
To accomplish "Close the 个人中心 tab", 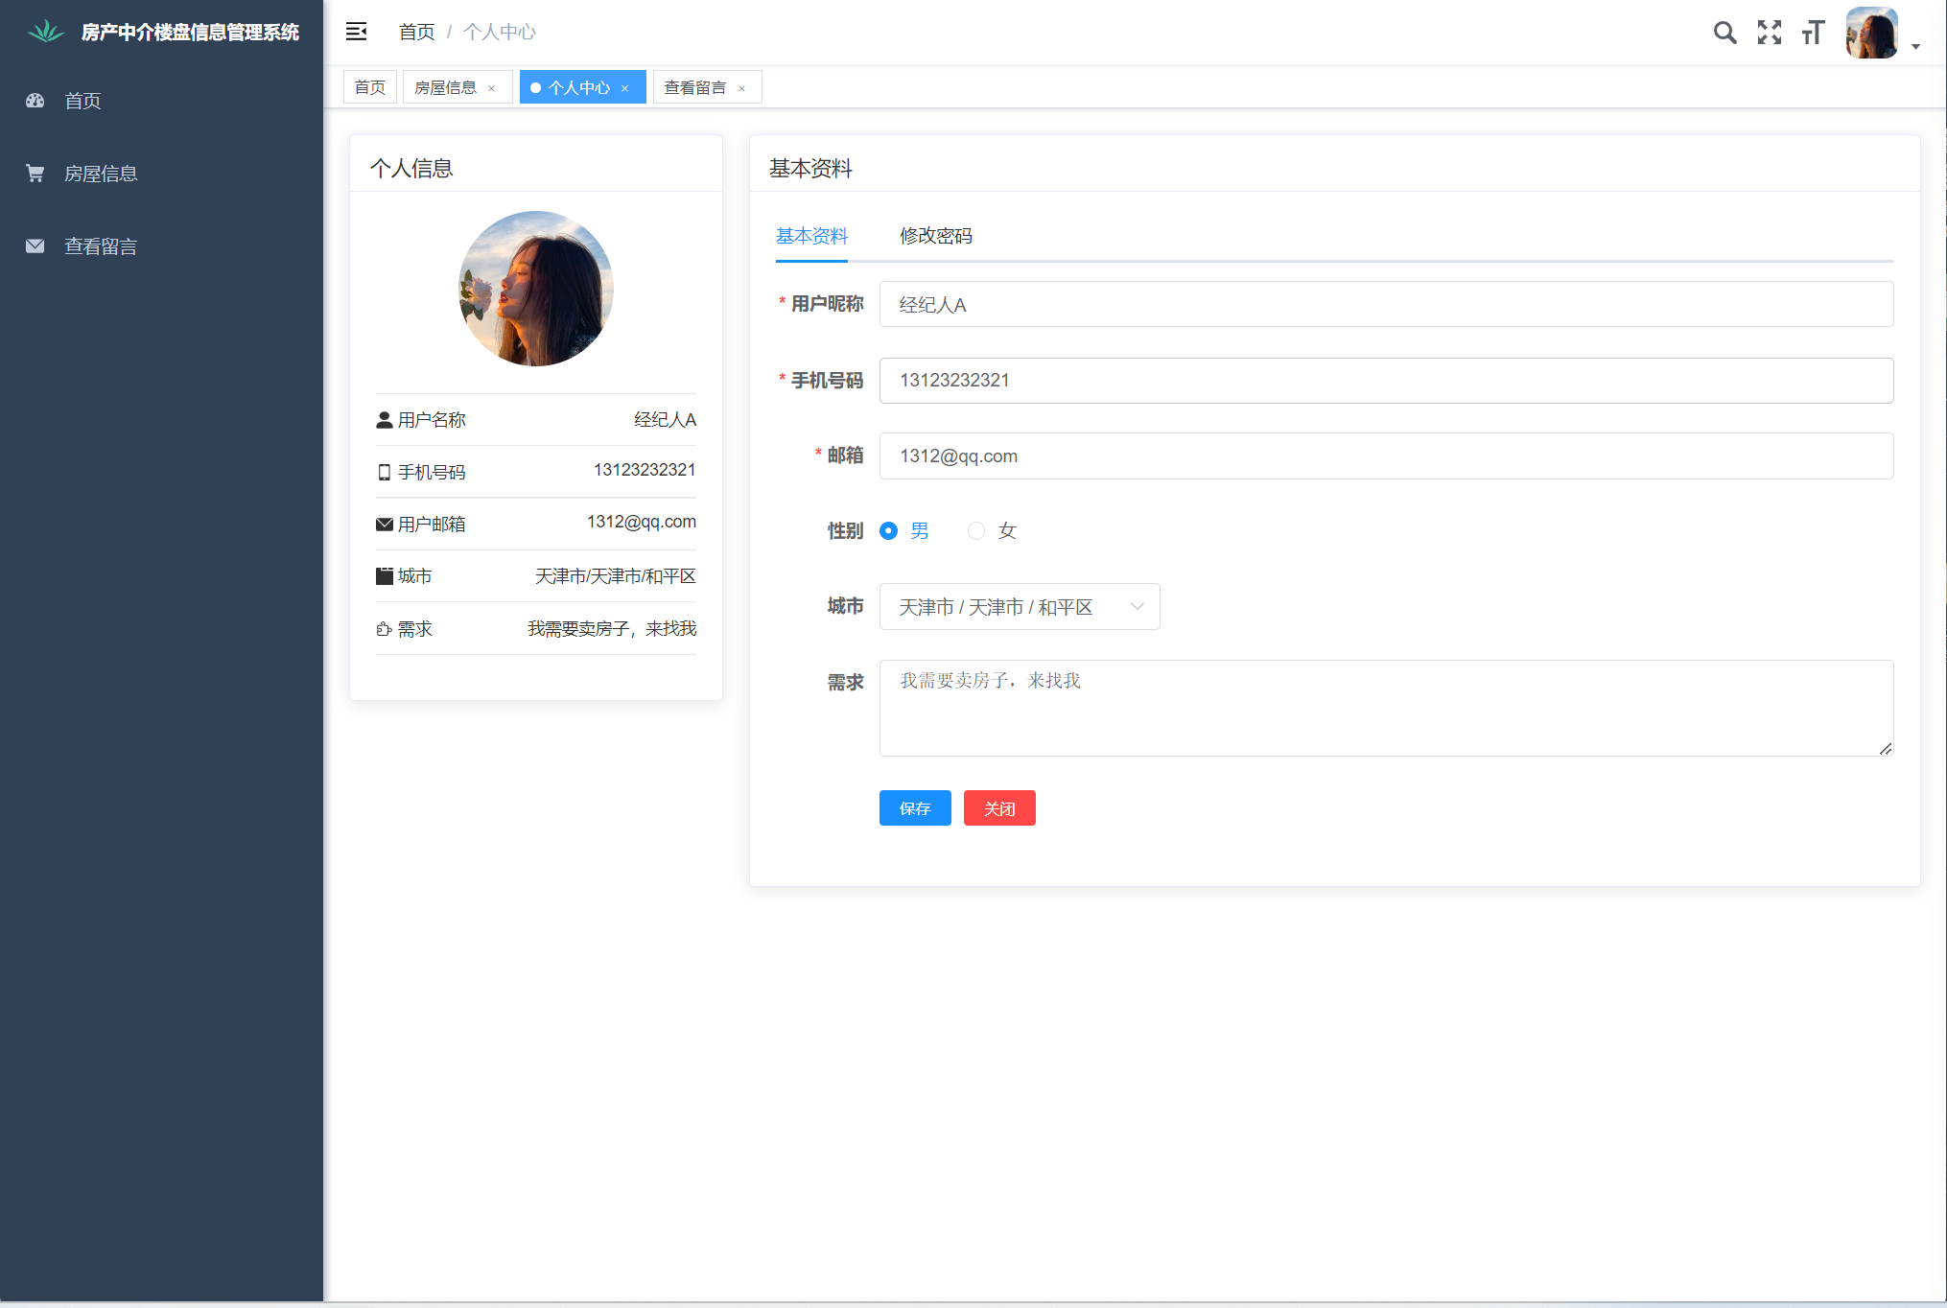I will coord(625,88).
